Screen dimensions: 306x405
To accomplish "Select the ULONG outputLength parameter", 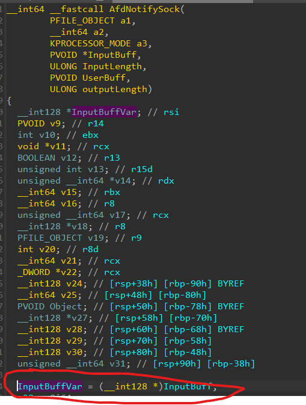I will (x=101, y=89).
